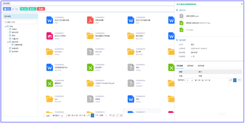The height and width of the screenshot is (123, 245).
Task: Select the 适用设备 tab
Action: point(201,66)
